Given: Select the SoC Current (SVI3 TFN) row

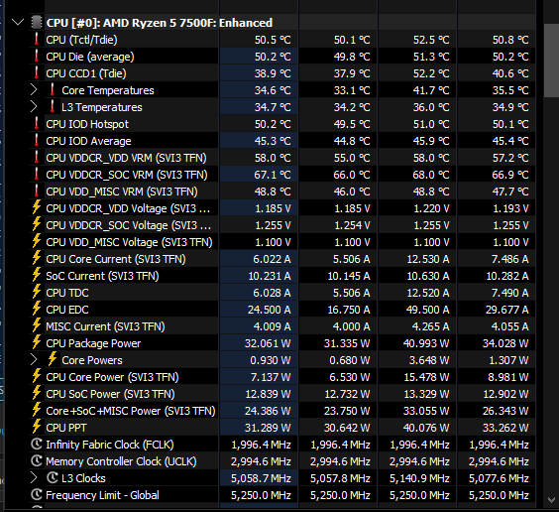Looking at the screenshot, I should (x=282, y=276).
